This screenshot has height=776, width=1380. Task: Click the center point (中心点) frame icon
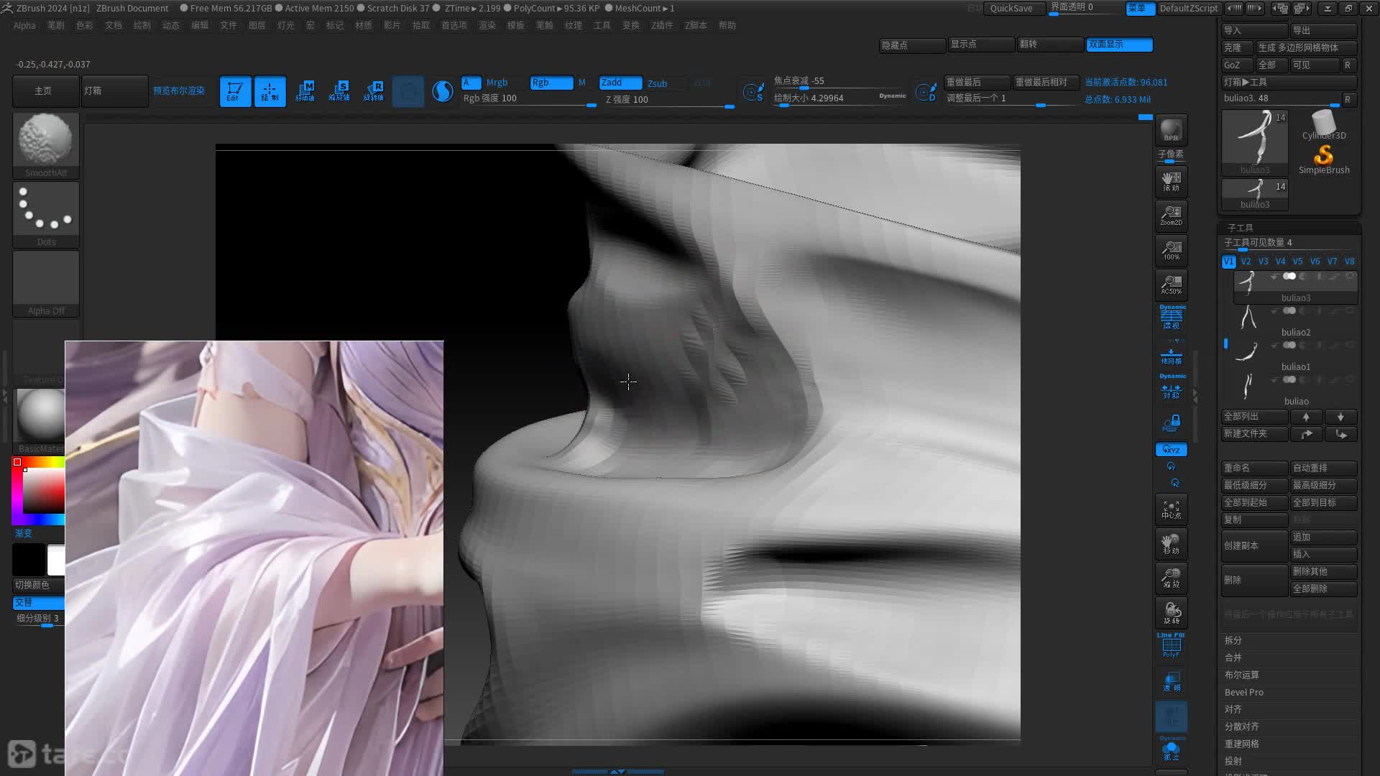[1171, 509]
